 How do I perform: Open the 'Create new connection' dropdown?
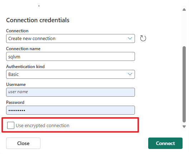[x=71, y=38]
